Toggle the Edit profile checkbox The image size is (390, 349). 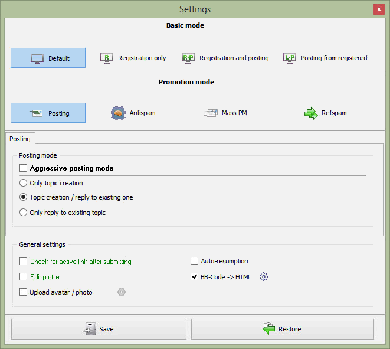tap(24, 277)
